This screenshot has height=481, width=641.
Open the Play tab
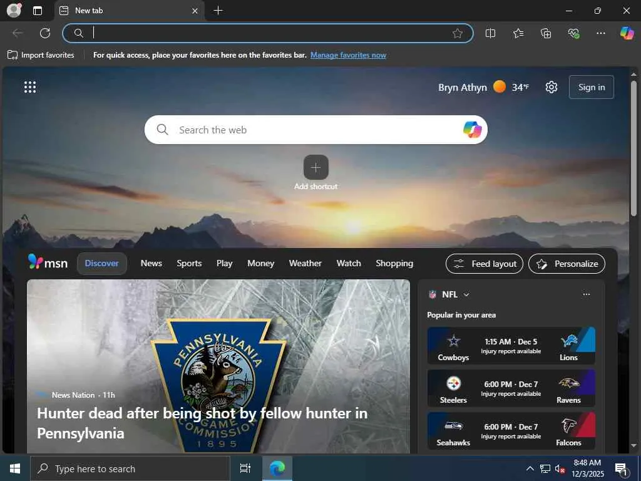(x=225, y=264)
